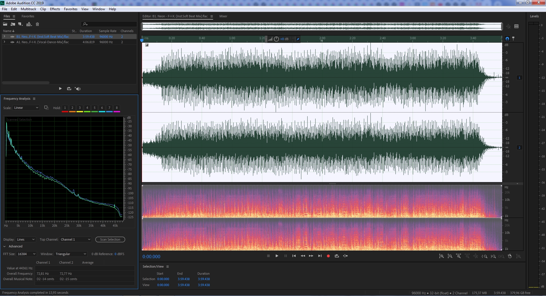Play the audio in the editor transport
Screen dimensions: 546x296
[x=277, y=256]
